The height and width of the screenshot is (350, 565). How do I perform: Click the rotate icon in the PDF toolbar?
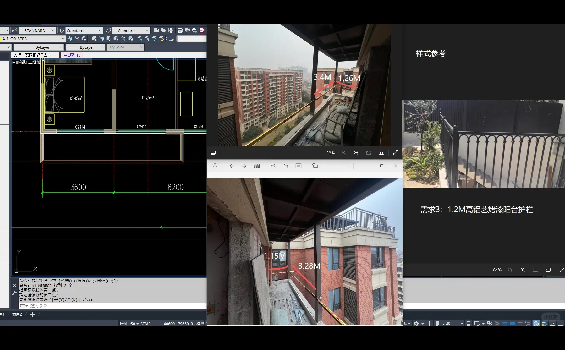click(x=315, y=166)
